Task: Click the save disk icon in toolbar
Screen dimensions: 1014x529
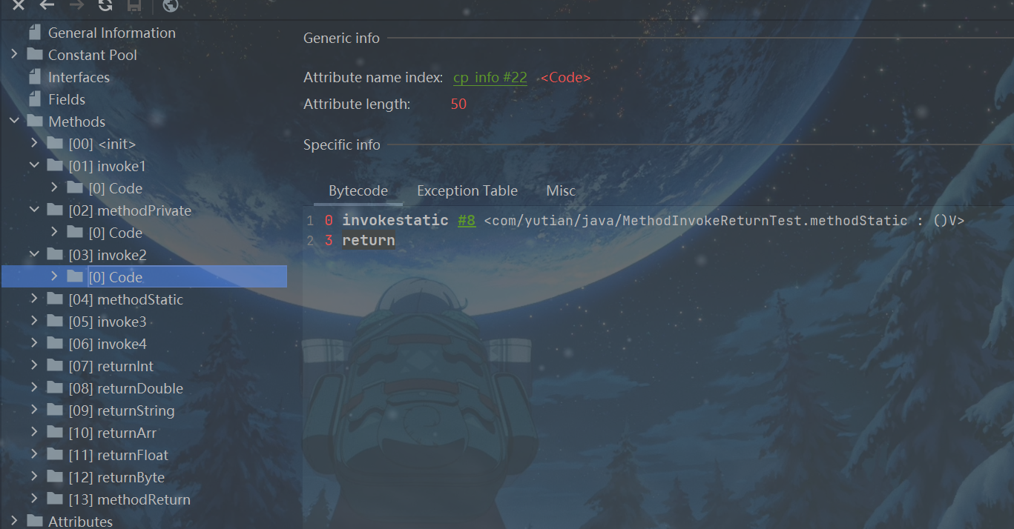Action: (x=134, y=5)
